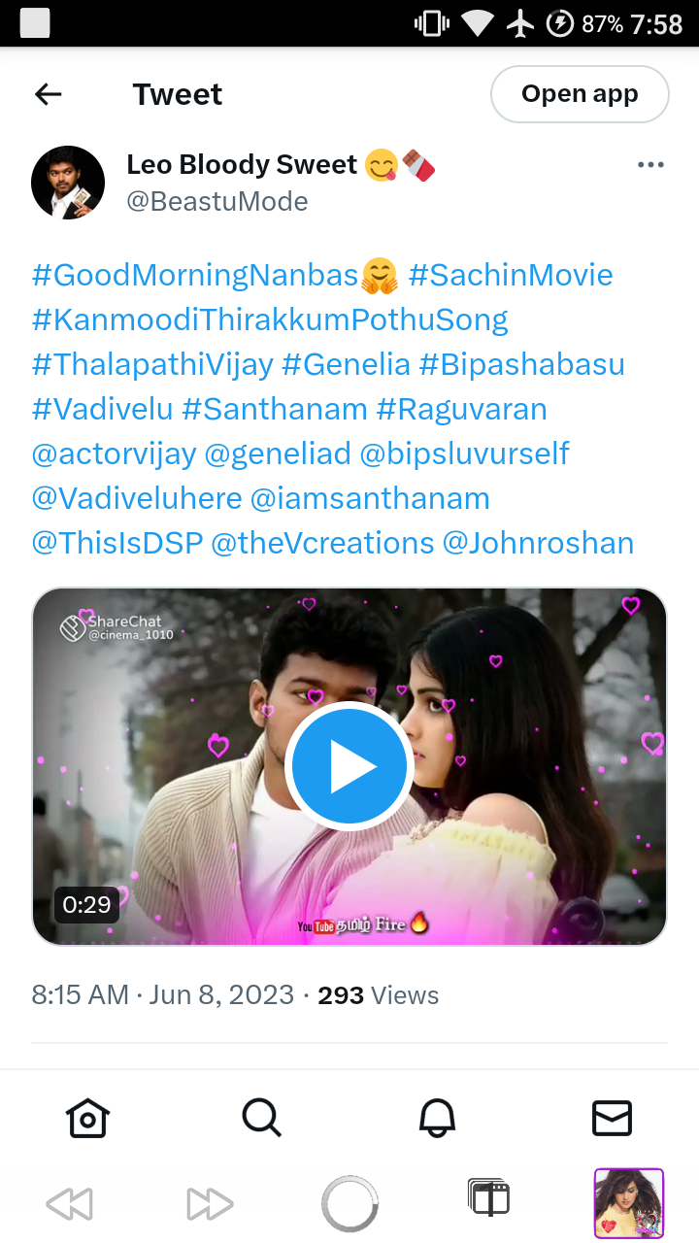Open the #SachinMovie hashtag link
The image size is (699, 1243).
pos(511,275)
